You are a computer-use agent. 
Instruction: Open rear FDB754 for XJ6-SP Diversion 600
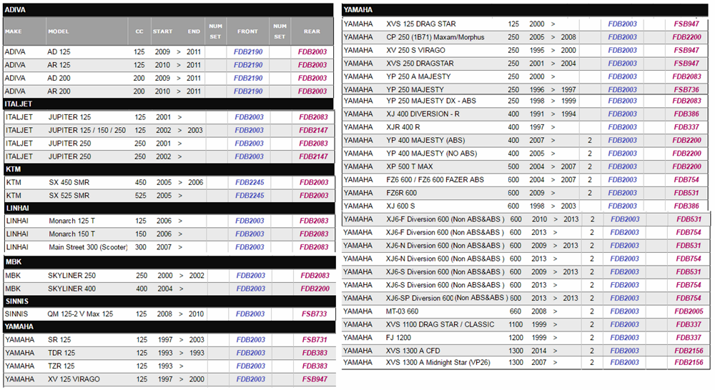pos(689,299)
